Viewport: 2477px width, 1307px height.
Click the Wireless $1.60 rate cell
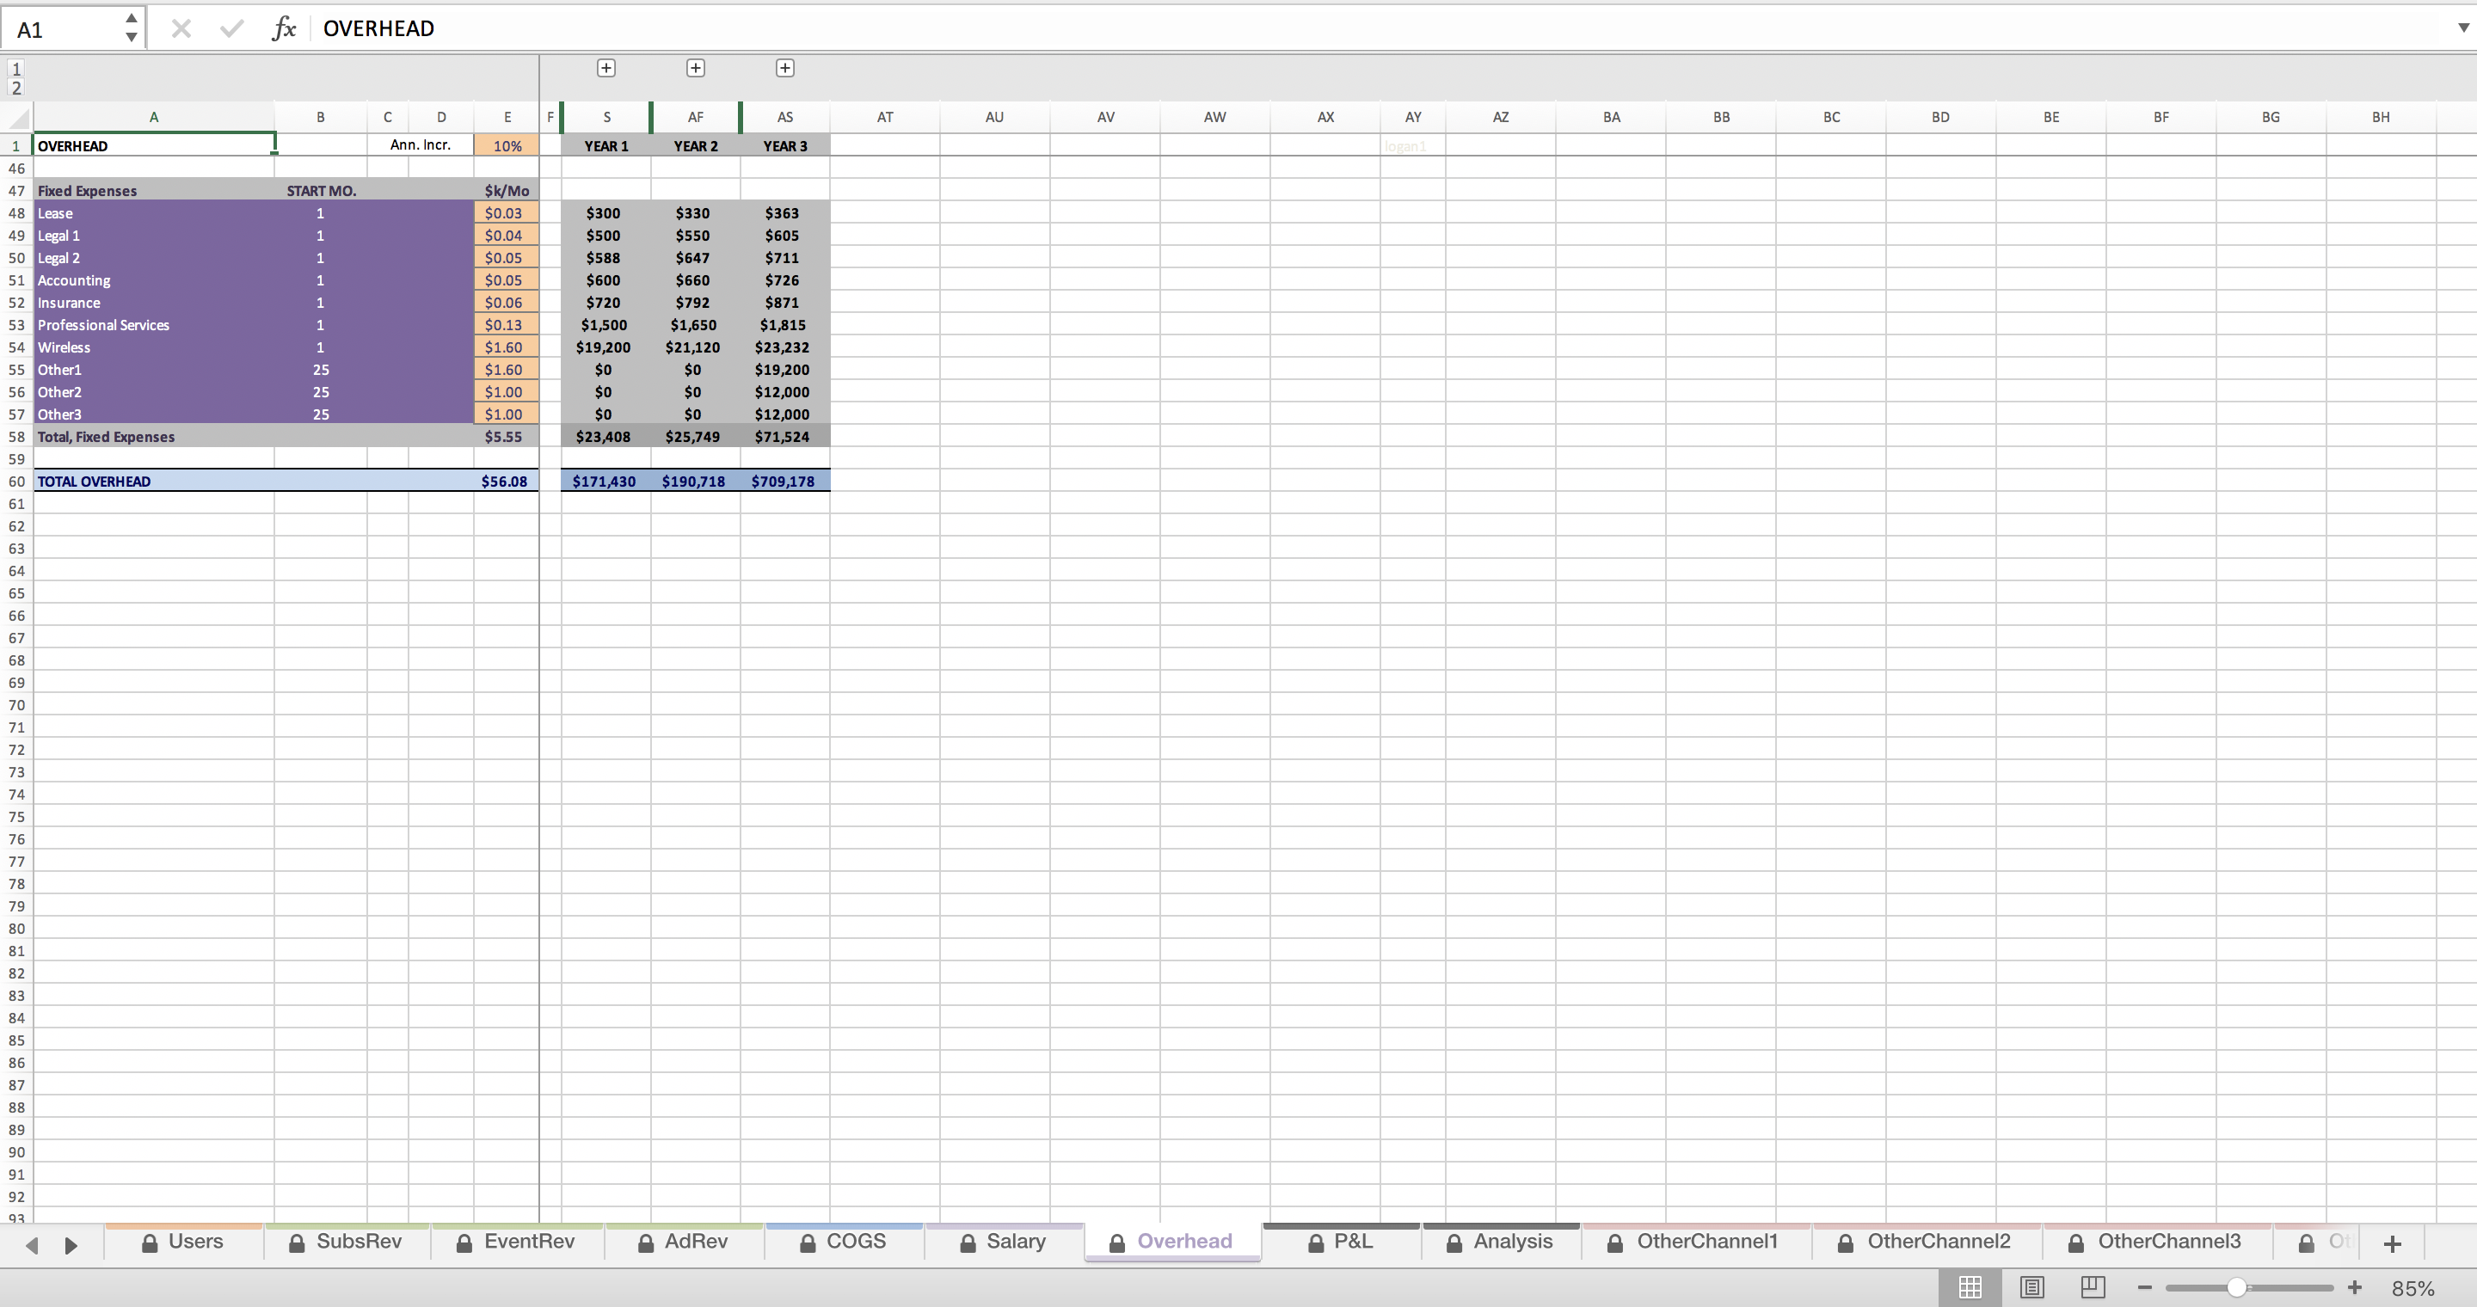coord(505,347)
